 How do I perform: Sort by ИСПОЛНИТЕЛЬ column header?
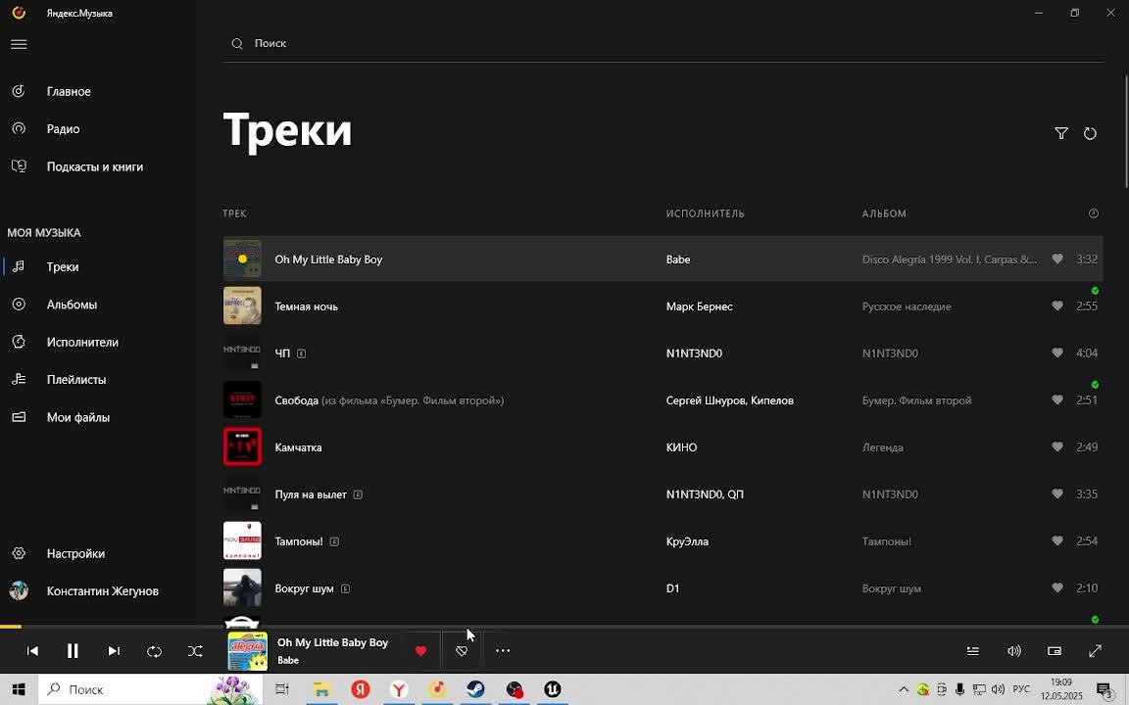tap(705, 213)
